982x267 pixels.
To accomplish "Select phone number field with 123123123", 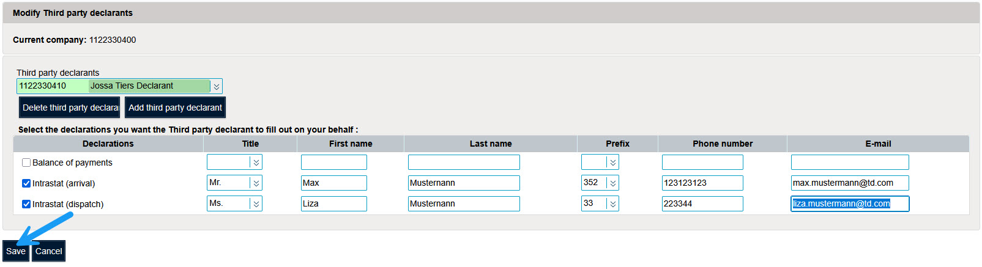I will point(702,183).
